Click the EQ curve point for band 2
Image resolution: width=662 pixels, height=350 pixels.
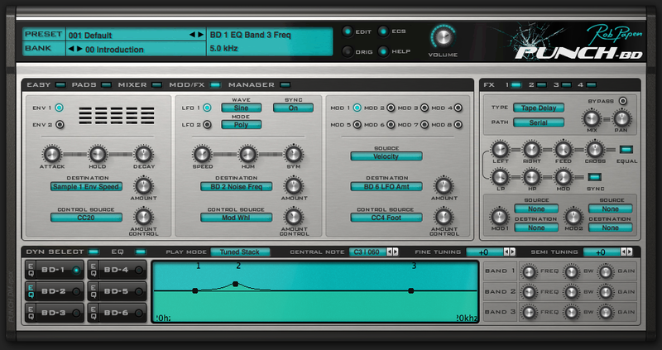click(236, 284)
